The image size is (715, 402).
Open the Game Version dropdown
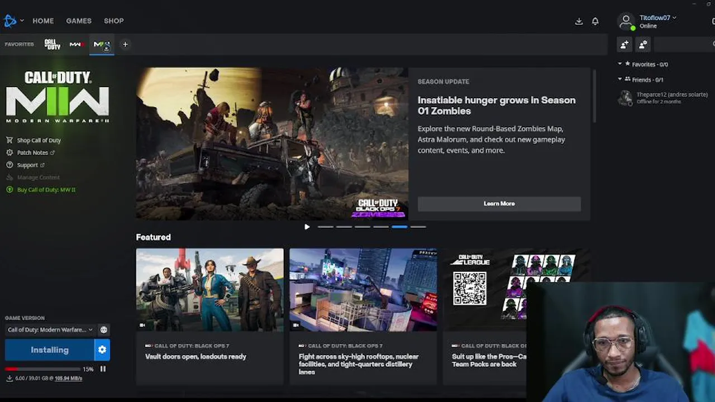[50, 330]
